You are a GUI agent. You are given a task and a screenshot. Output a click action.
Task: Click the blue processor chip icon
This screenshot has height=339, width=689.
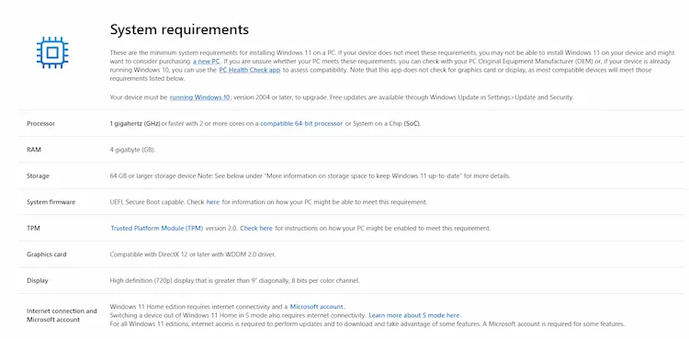pos(52,52)
